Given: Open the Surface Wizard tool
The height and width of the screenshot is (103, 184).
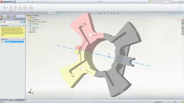Looking at the screenshot, I should click(25, 7).
